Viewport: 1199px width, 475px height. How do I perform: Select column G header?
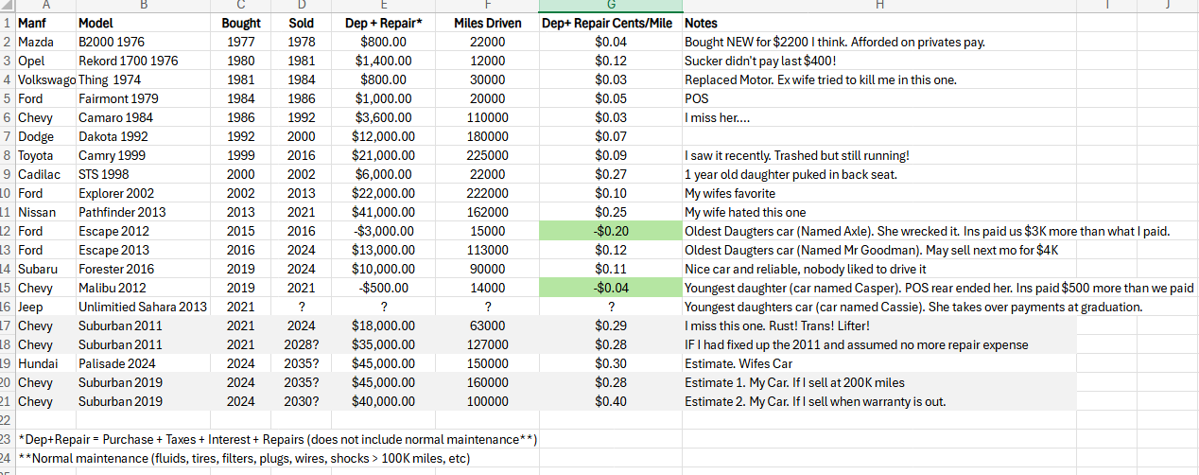[x=611, y=6]
